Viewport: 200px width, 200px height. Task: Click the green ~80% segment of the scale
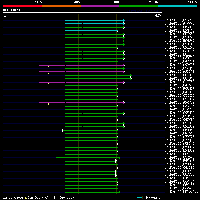click(139, 6)
